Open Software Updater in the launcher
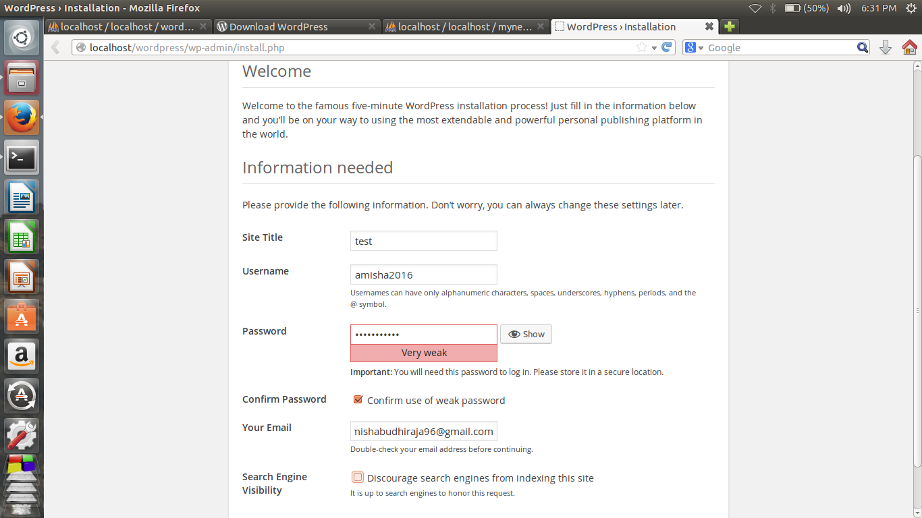922x518 pixels. (x=22, y=396)
